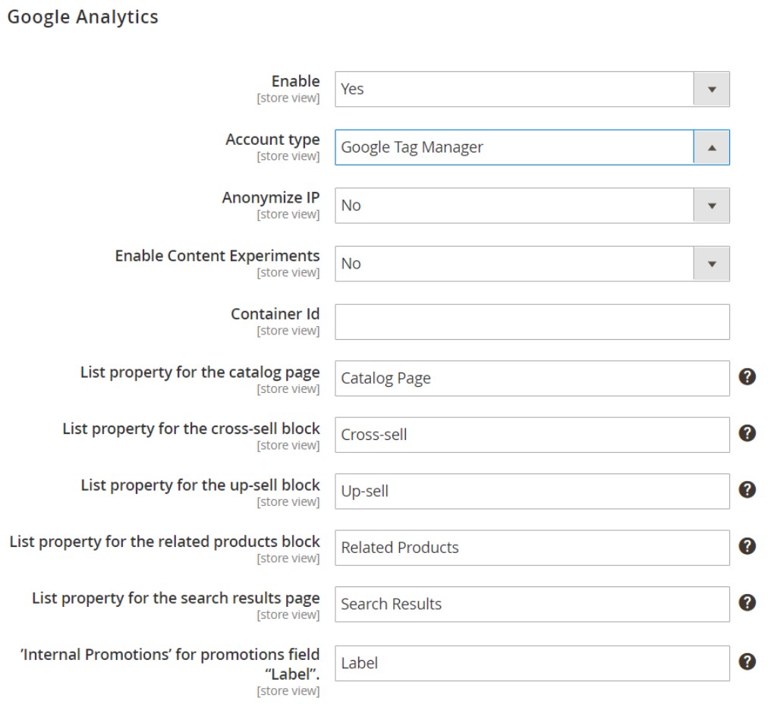Focus the input containing 'Search Results'
Viewport: 777px width, 704px height.
[x=531, y=604]
